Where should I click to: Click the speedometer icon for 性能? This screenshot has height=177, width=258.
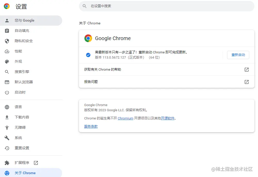point(7,51)
